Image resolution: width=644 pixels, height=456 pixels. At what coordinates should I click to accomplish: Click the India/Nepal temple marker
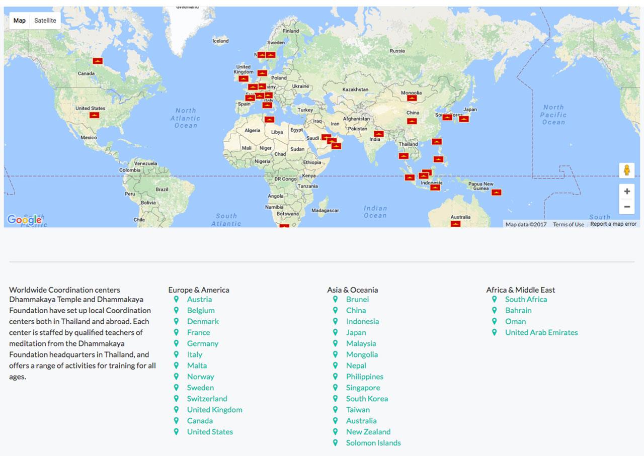(x=379, y=134)
